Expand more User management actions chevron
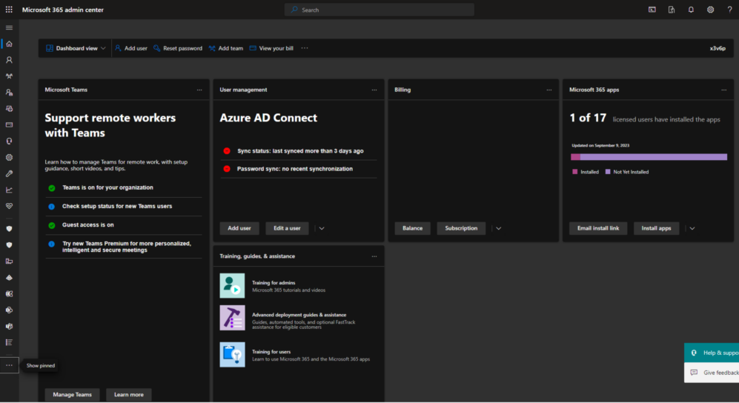This screenshot has height=403, width=739. pyautogui.click(x=322, y=228)
